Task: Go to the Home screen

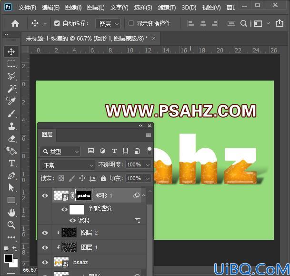Action: [15, 23]
